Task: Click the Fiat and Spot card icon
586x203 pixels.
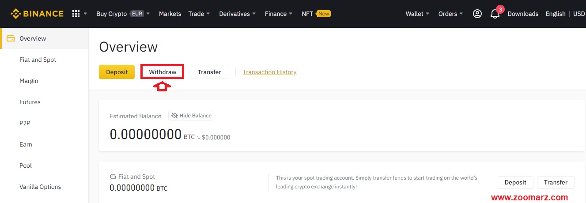Action: pyautogui.click(x=113, y=177)
